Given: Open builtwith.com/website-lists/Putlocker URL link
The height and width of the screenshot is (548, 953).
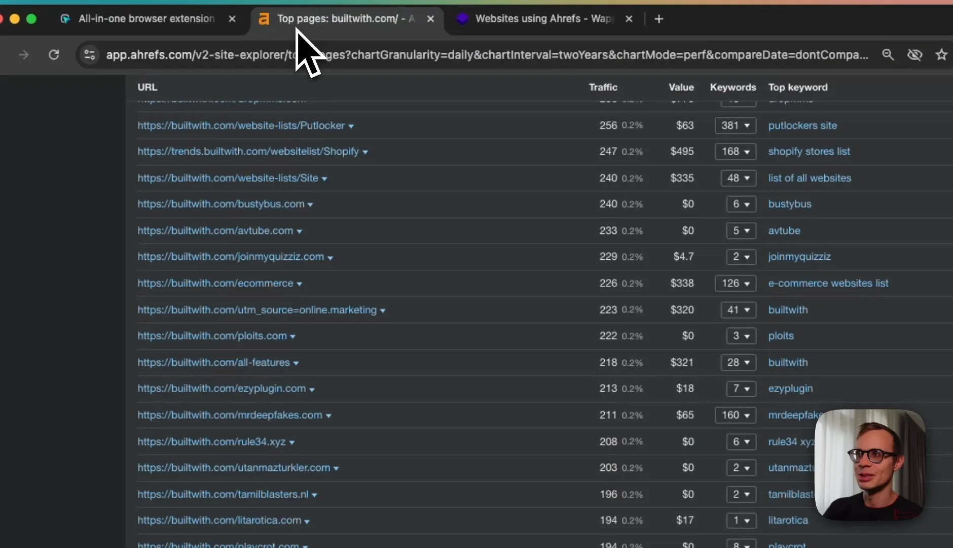Looking at the screenshot, I should pos(241,125).
